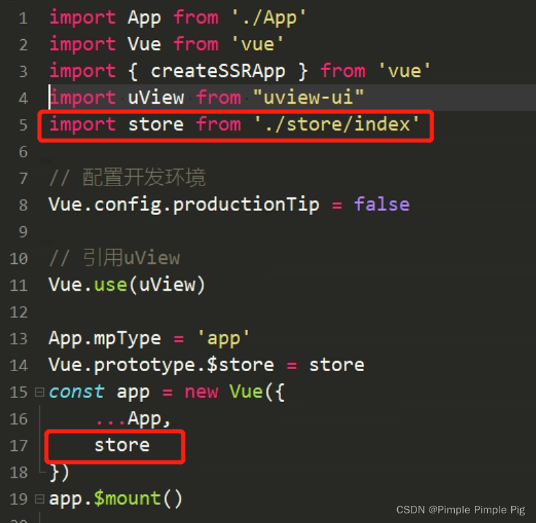Click the 'app' string on line 13

[224, 339]
